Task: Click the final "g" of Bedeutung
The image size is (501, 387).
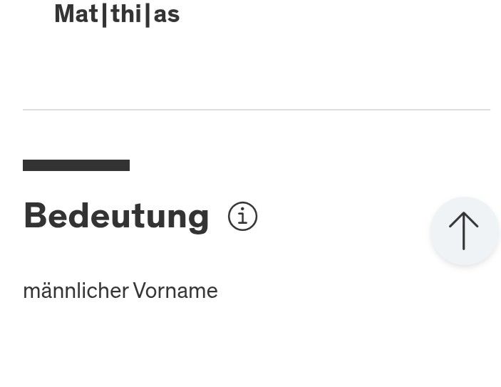Action: click(x=199, y=218)
